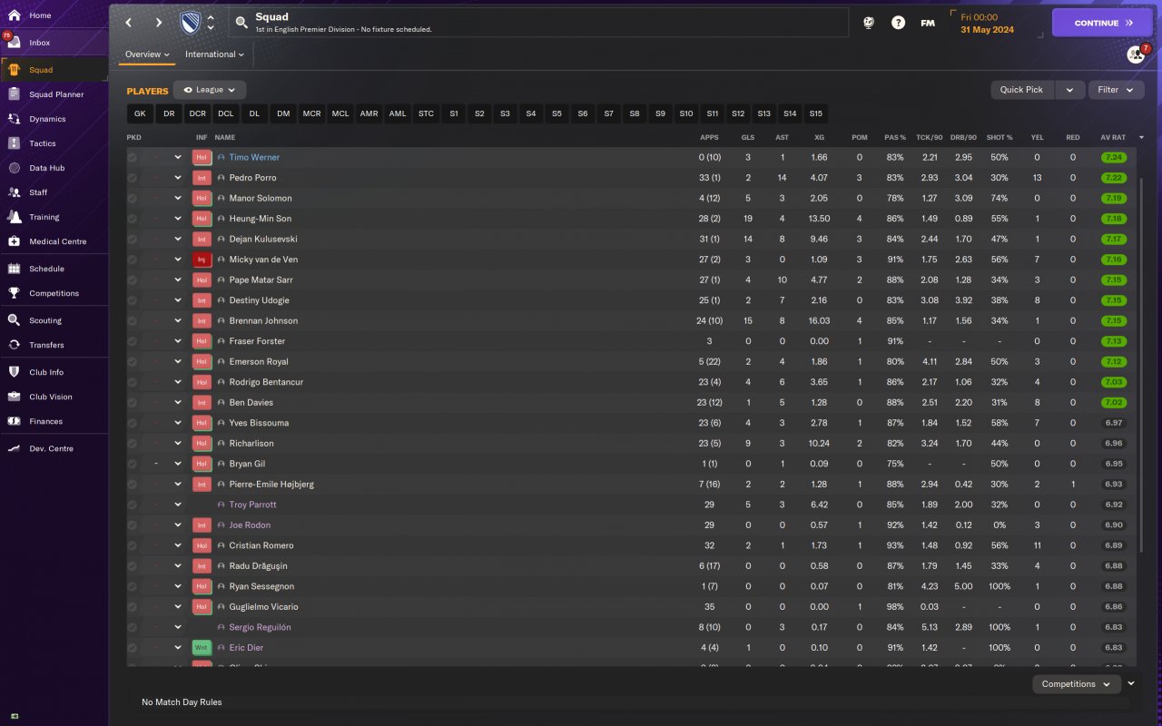Screen dimensions: 1162x726
Task: Click the Hol status badge for Timo Werner
Action: point(202,157)
